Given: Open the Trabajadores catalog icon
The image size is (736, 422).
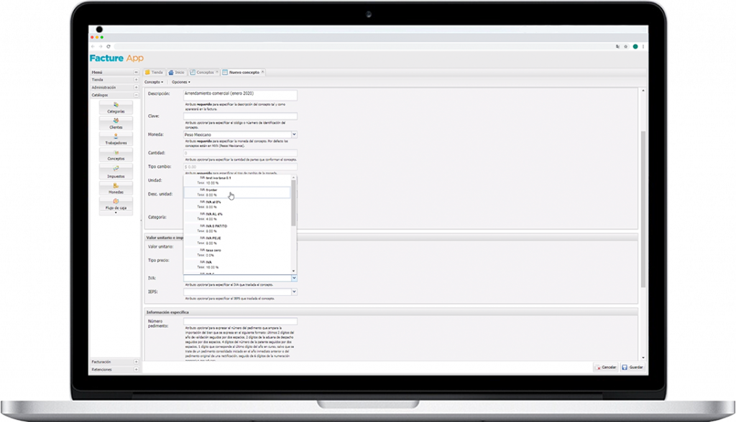Looking at the screenshot, I should click(116, 139).
